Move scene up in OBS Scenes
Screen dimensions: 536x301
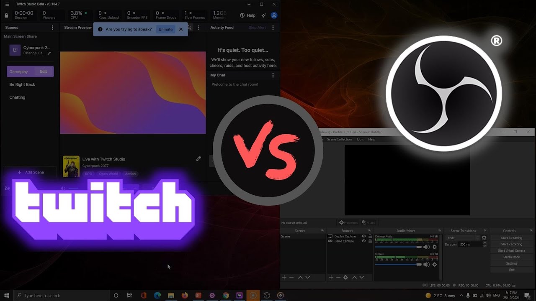coord(300,277)
